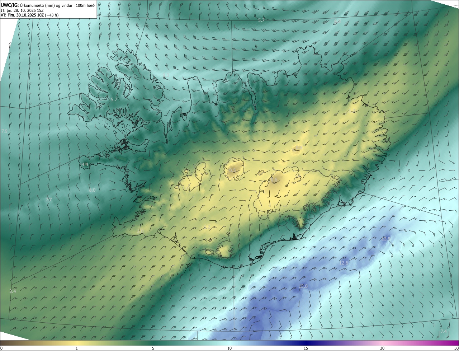Click the 8.0 value label in Faxaflói bay
The height and width of the screenshot is (351, 459).
pyautogui.click(x=92, y=190)
